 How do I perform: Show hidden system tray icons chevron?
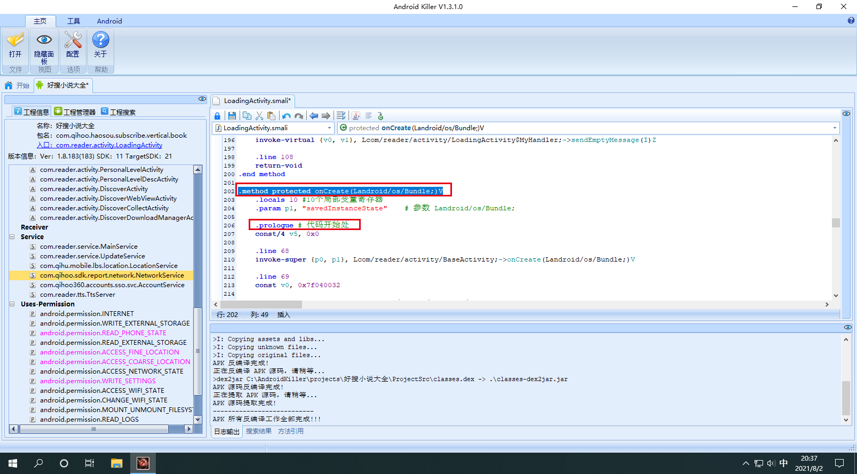(x=745, y=463)
